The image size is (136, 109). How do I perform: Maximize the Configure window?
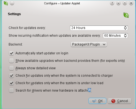tap(125, 3)
